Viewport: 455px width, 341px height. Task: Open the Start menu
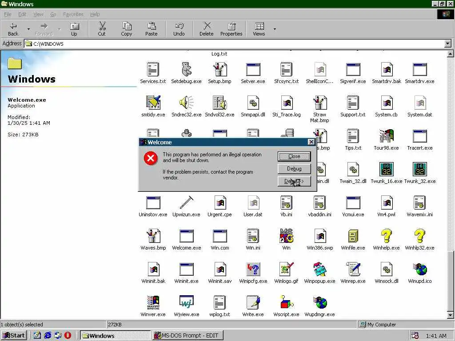coord(14,336)
